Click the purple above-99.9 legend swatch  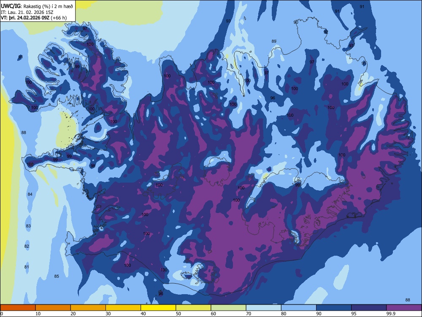click(x=404, y=308)
